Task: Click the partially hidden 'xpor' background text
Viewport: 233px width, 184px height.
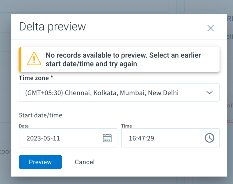Action: point(6,152)
